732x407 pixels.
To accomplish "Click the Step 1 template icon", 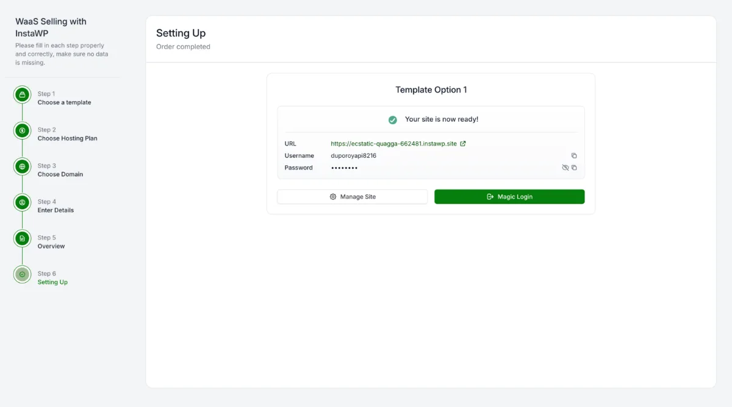I will [x=22, y=94].
